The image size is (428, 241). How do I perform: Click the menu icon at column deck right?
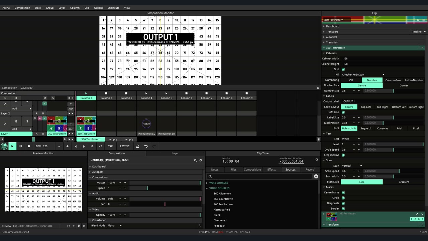coord(318,139)
